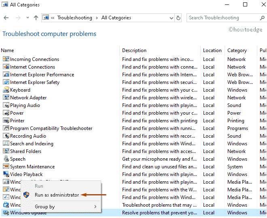Image resolution: width=267 pixels, height=218 pixels.
Task: Go up one level with Up arrow
Action: (36, 18)
